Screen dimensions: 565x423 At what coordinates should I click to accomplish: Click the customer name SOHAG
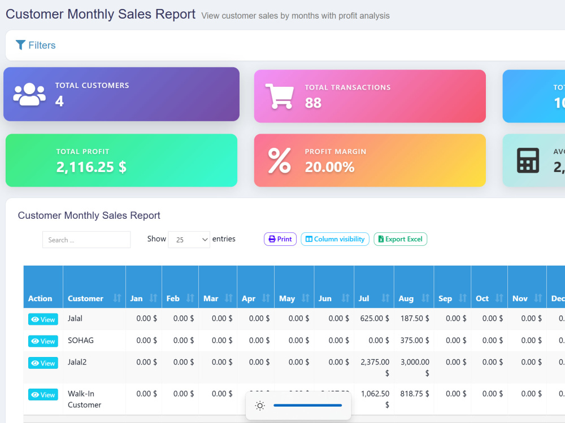coord(81,340)
